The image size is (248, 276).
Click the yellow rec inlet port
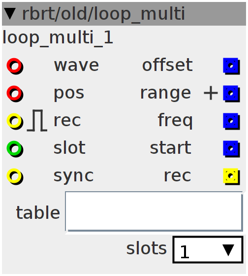(15, 121)
